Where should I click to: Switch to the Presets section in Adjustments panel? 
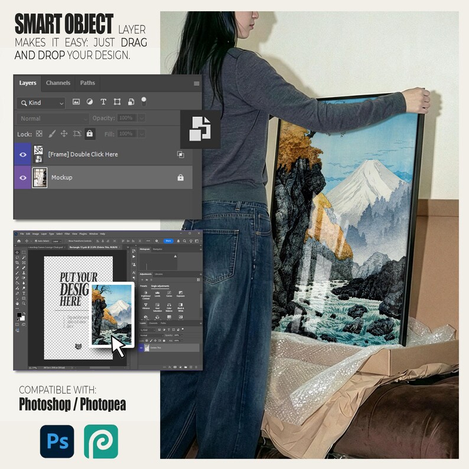tap(144, 286)
